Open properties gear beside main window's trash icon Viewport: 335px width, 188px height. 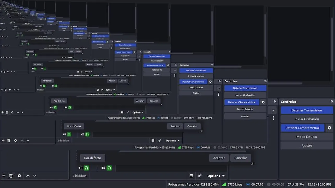click(19, 176)
